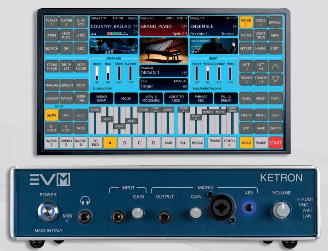The height and width of the screenshot is (251, 328).
Task: Enable the LEAD MUTE button
Action: coord(66,35)
